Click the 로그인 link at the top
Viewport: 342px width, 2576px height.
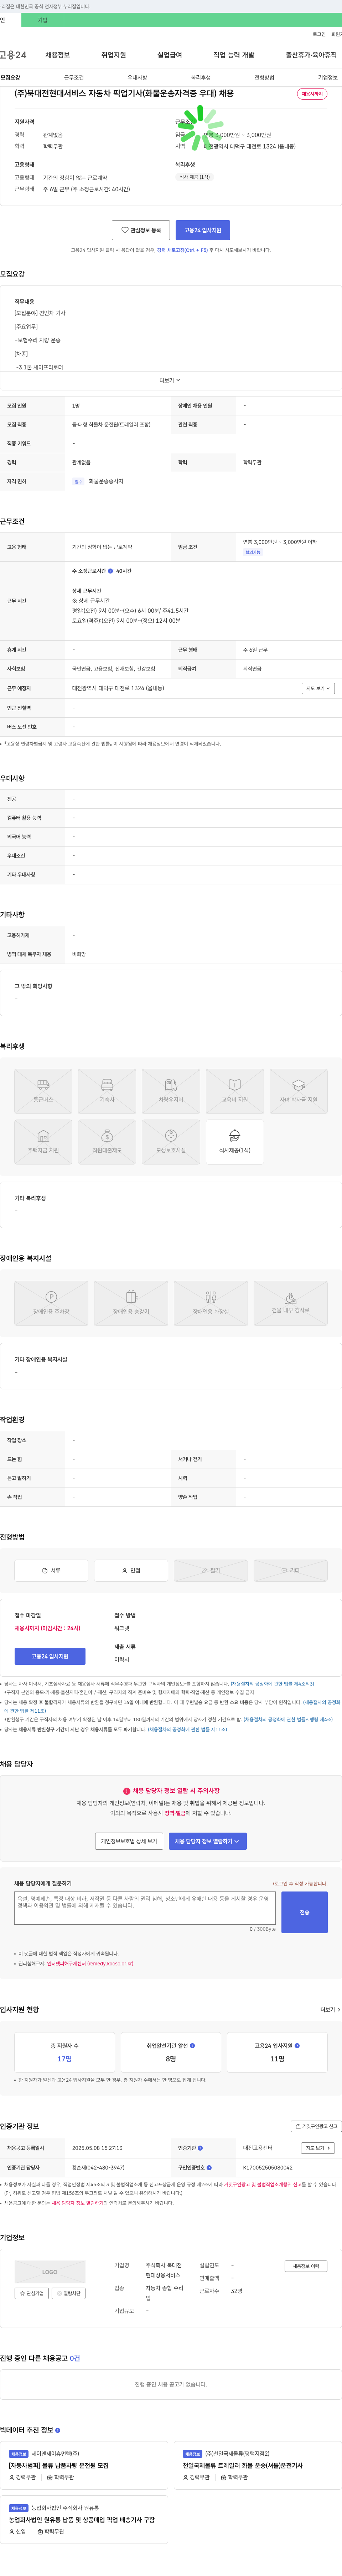pyautogui.click(x=319, y=34)
